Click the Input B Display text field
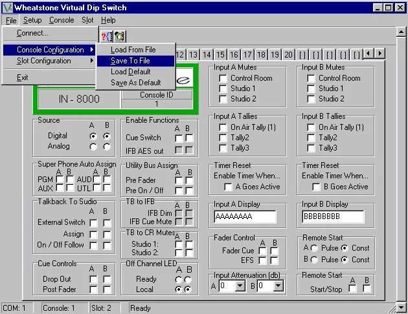 click(x=333, y=216)
